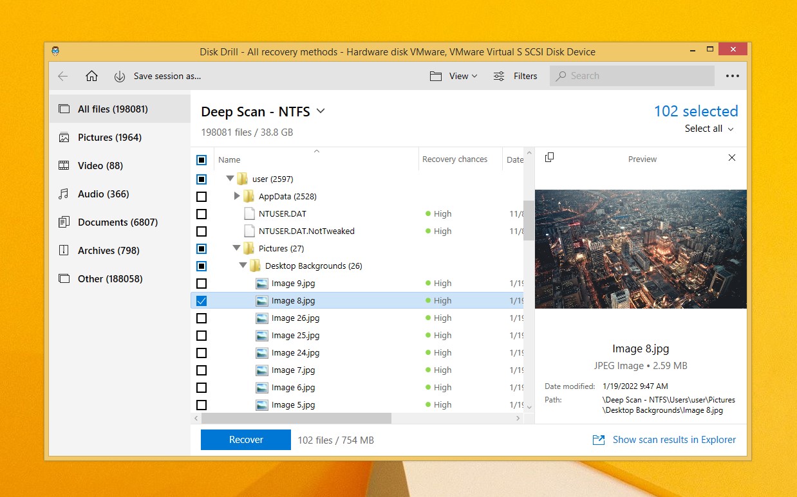Click the vertical scrollbar thumb
Viewport: 797px width, 497px height.
coord(529,221)
